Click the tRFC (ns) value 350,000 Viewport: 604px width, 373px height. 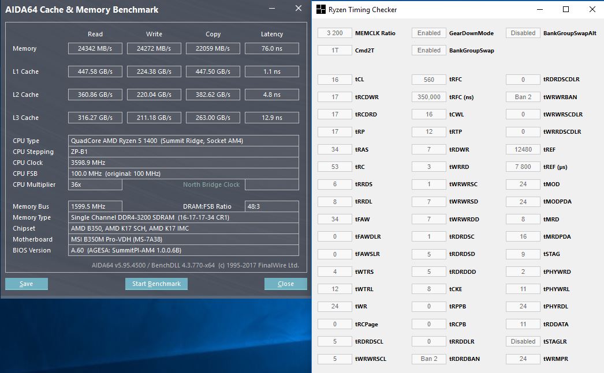[428, 97]
